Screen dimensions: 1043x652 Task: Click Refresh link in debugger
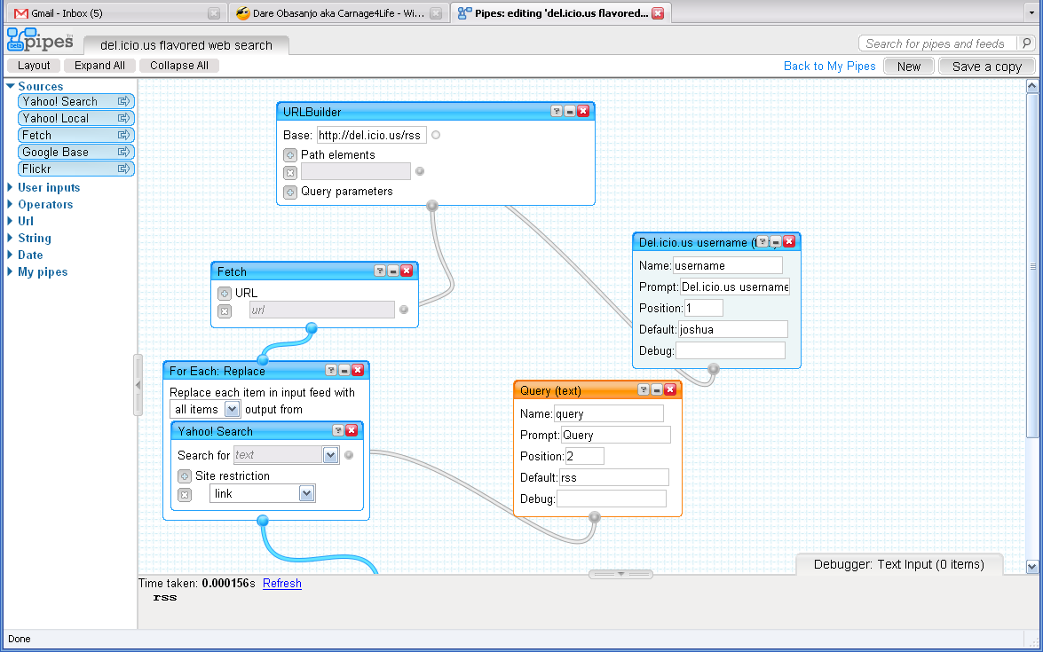[282, 583]
